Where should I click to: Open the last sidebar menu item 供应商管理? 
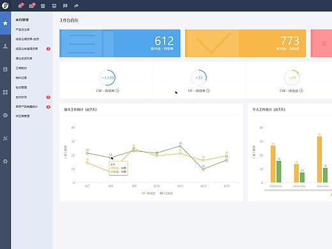(22, 116)
